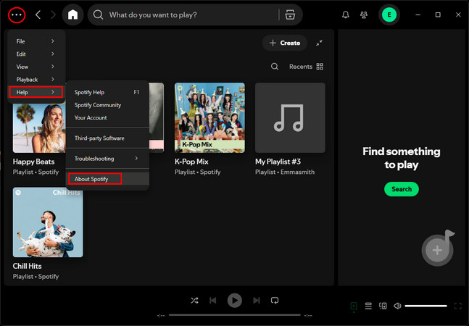Expand the Troubleshooting submenu

click(107, 159)
